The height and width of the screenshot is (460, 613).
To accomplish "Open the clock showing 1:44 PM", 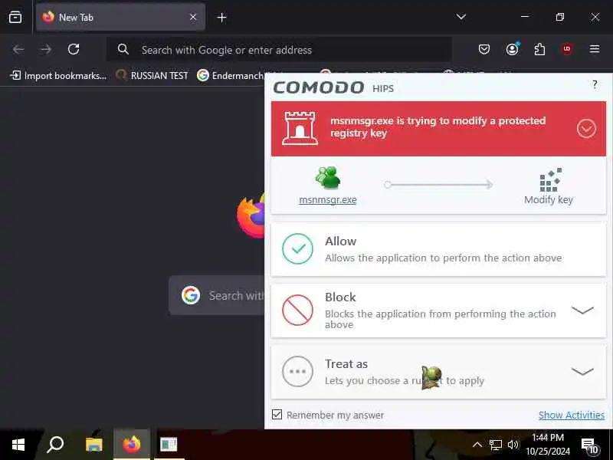I will point(548,445).
